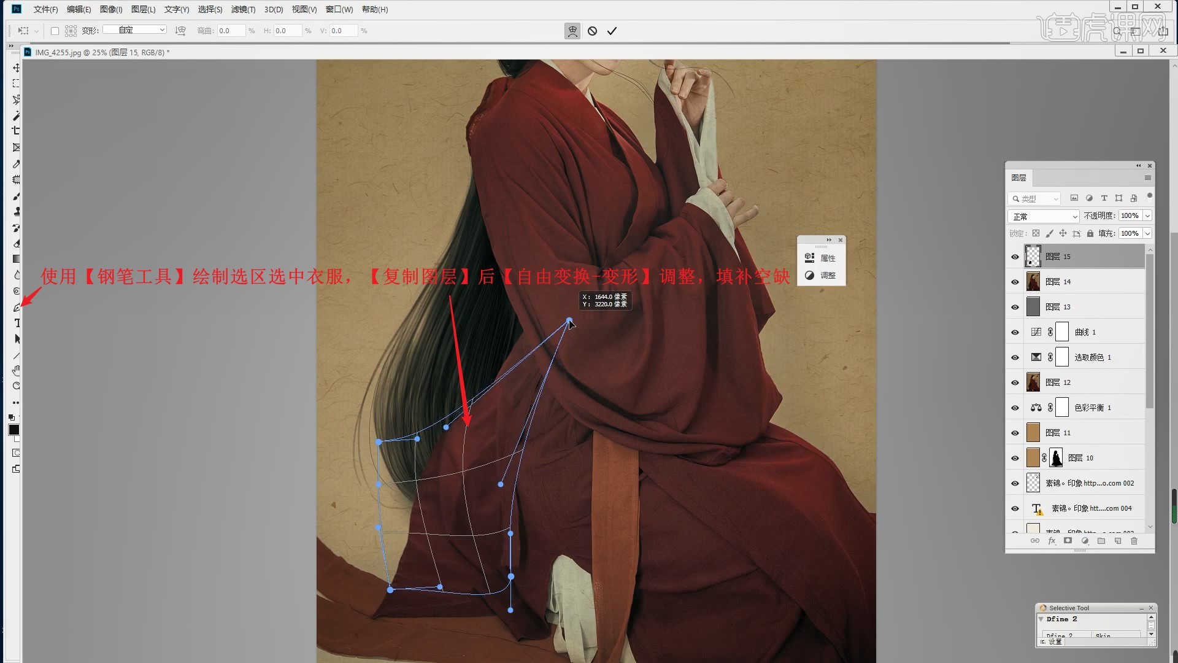The height and width of the screenshot is (663, 1178).
Task: Pick the Eyedropper tool
Action: 17,164
